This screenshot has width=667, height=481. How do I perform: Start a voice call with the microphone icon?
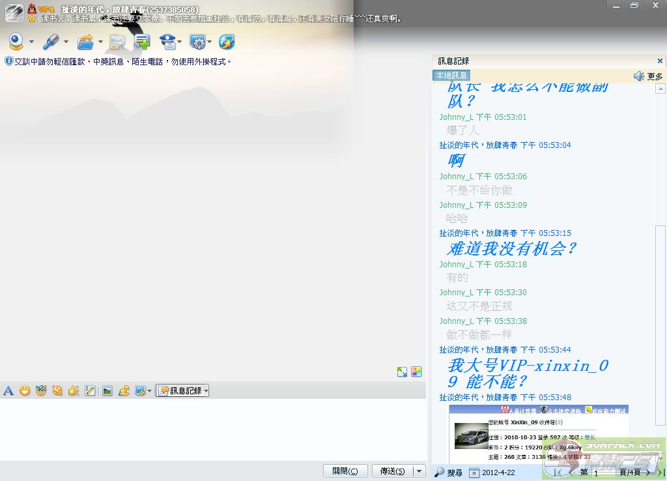tap(51, 42)
